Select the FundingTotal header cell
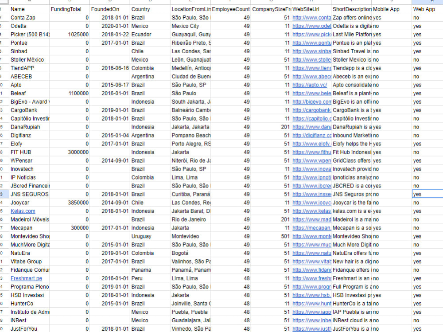Image resolution: width=443 pixels, height=332 pixels. [x=70, y=9]
